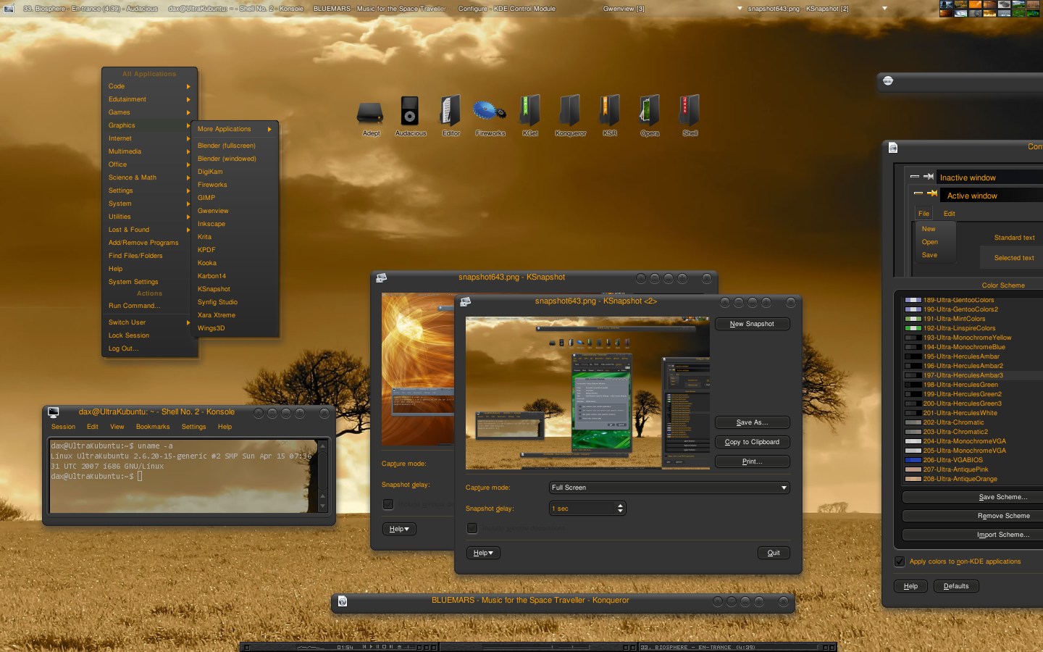Open Konsole's Settings menu
Viewport: 1043px width, 652px height.
coord(193,427)
